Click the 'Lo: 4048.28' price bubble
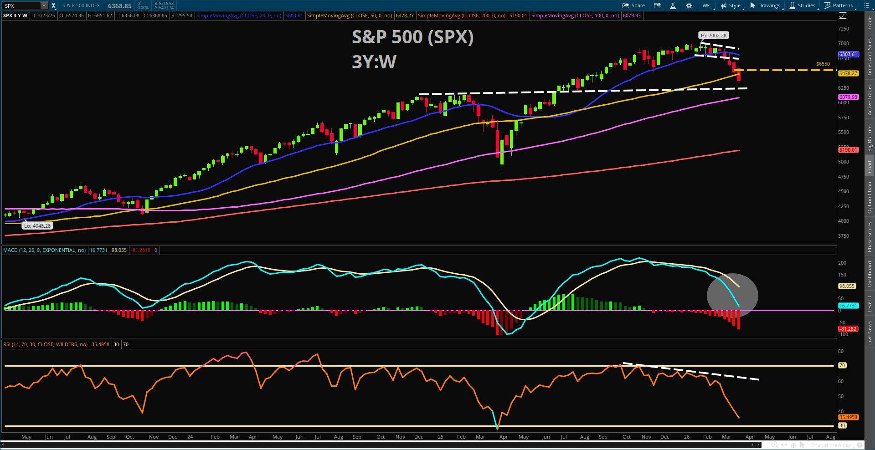The image size is (875, 450). (38, 226)
